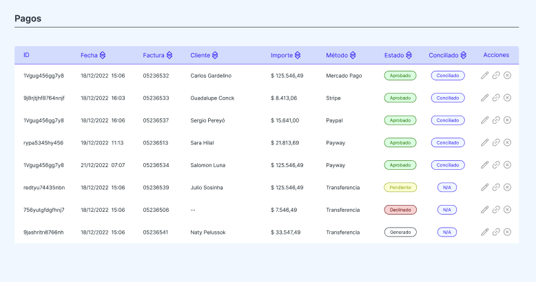536x282 pixels.
Task: Click sort icon next to Estado header
Action: [x=409, y=55]
